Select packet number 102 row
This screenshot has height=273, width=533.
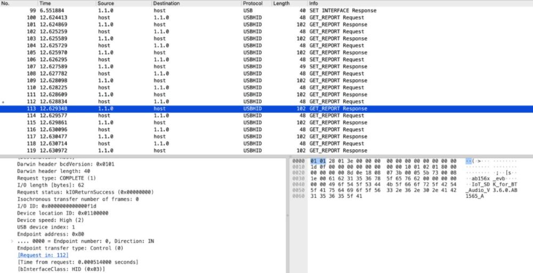[266, 31]
